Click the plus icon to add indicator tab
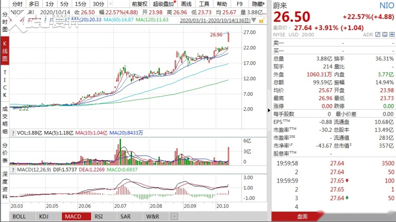The image size is (396, 222). coord(174,216)
